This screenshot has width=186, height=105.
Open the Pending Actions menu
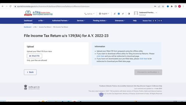click(100, 21)
